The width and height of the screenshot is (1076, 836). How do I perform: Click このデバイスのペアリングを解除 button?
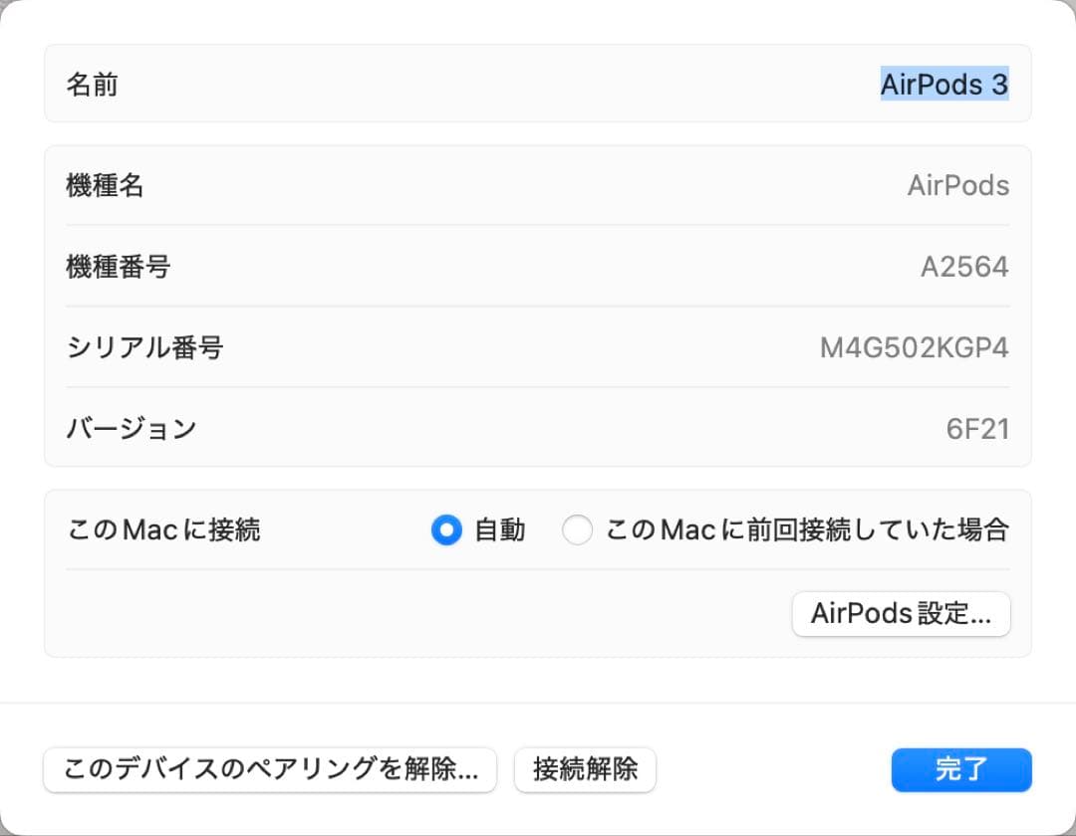(269, 768)
